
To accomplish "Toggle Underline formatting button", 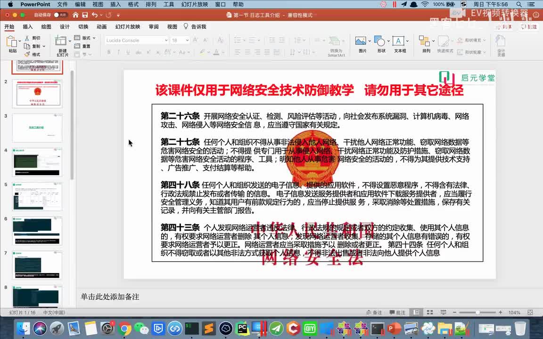I will click(x=128, y=52).
